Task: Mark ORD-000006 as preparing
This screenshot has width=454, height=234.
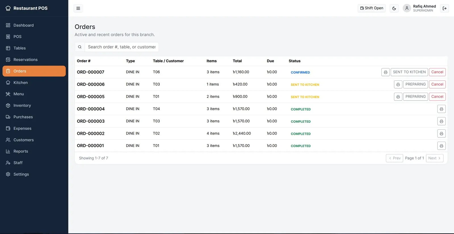Action: coord(415,84)
